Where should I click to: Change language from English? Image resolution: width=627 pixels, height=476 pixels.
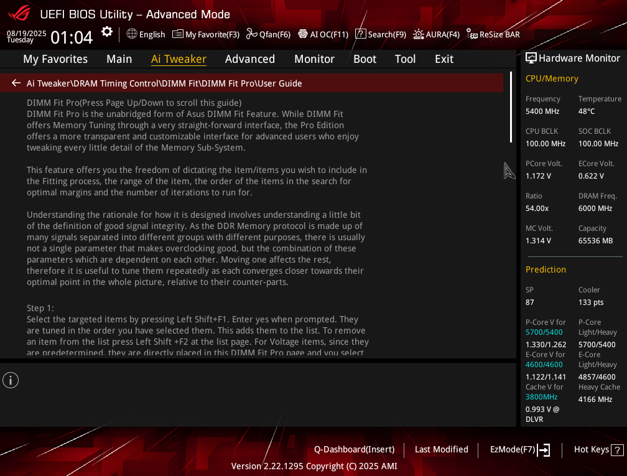pyautogui.click(x=152, y=34)
